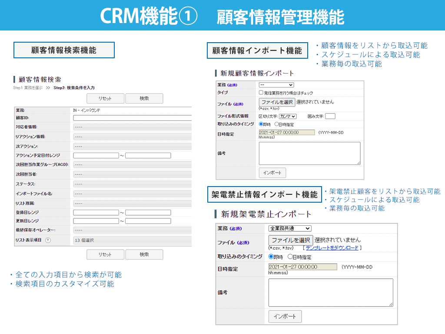Open the 区切り文字 カンマ dropdown
The width and height of the screenshot is (445, 334).
288,116
